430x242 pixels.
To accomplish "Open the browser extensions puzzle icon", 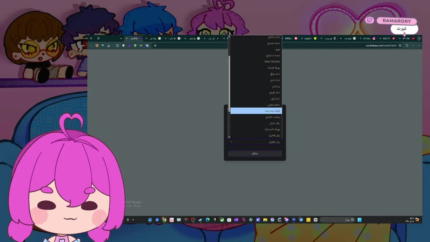I will (117, 45).
